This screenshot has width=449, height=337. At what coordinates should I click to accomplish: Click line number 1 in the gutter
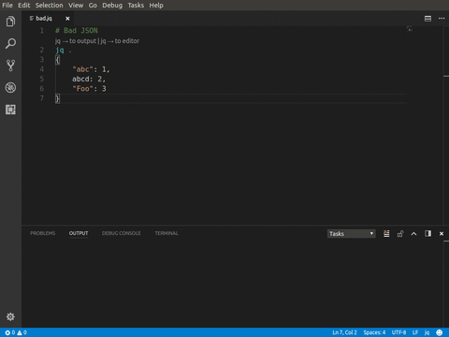42,31
